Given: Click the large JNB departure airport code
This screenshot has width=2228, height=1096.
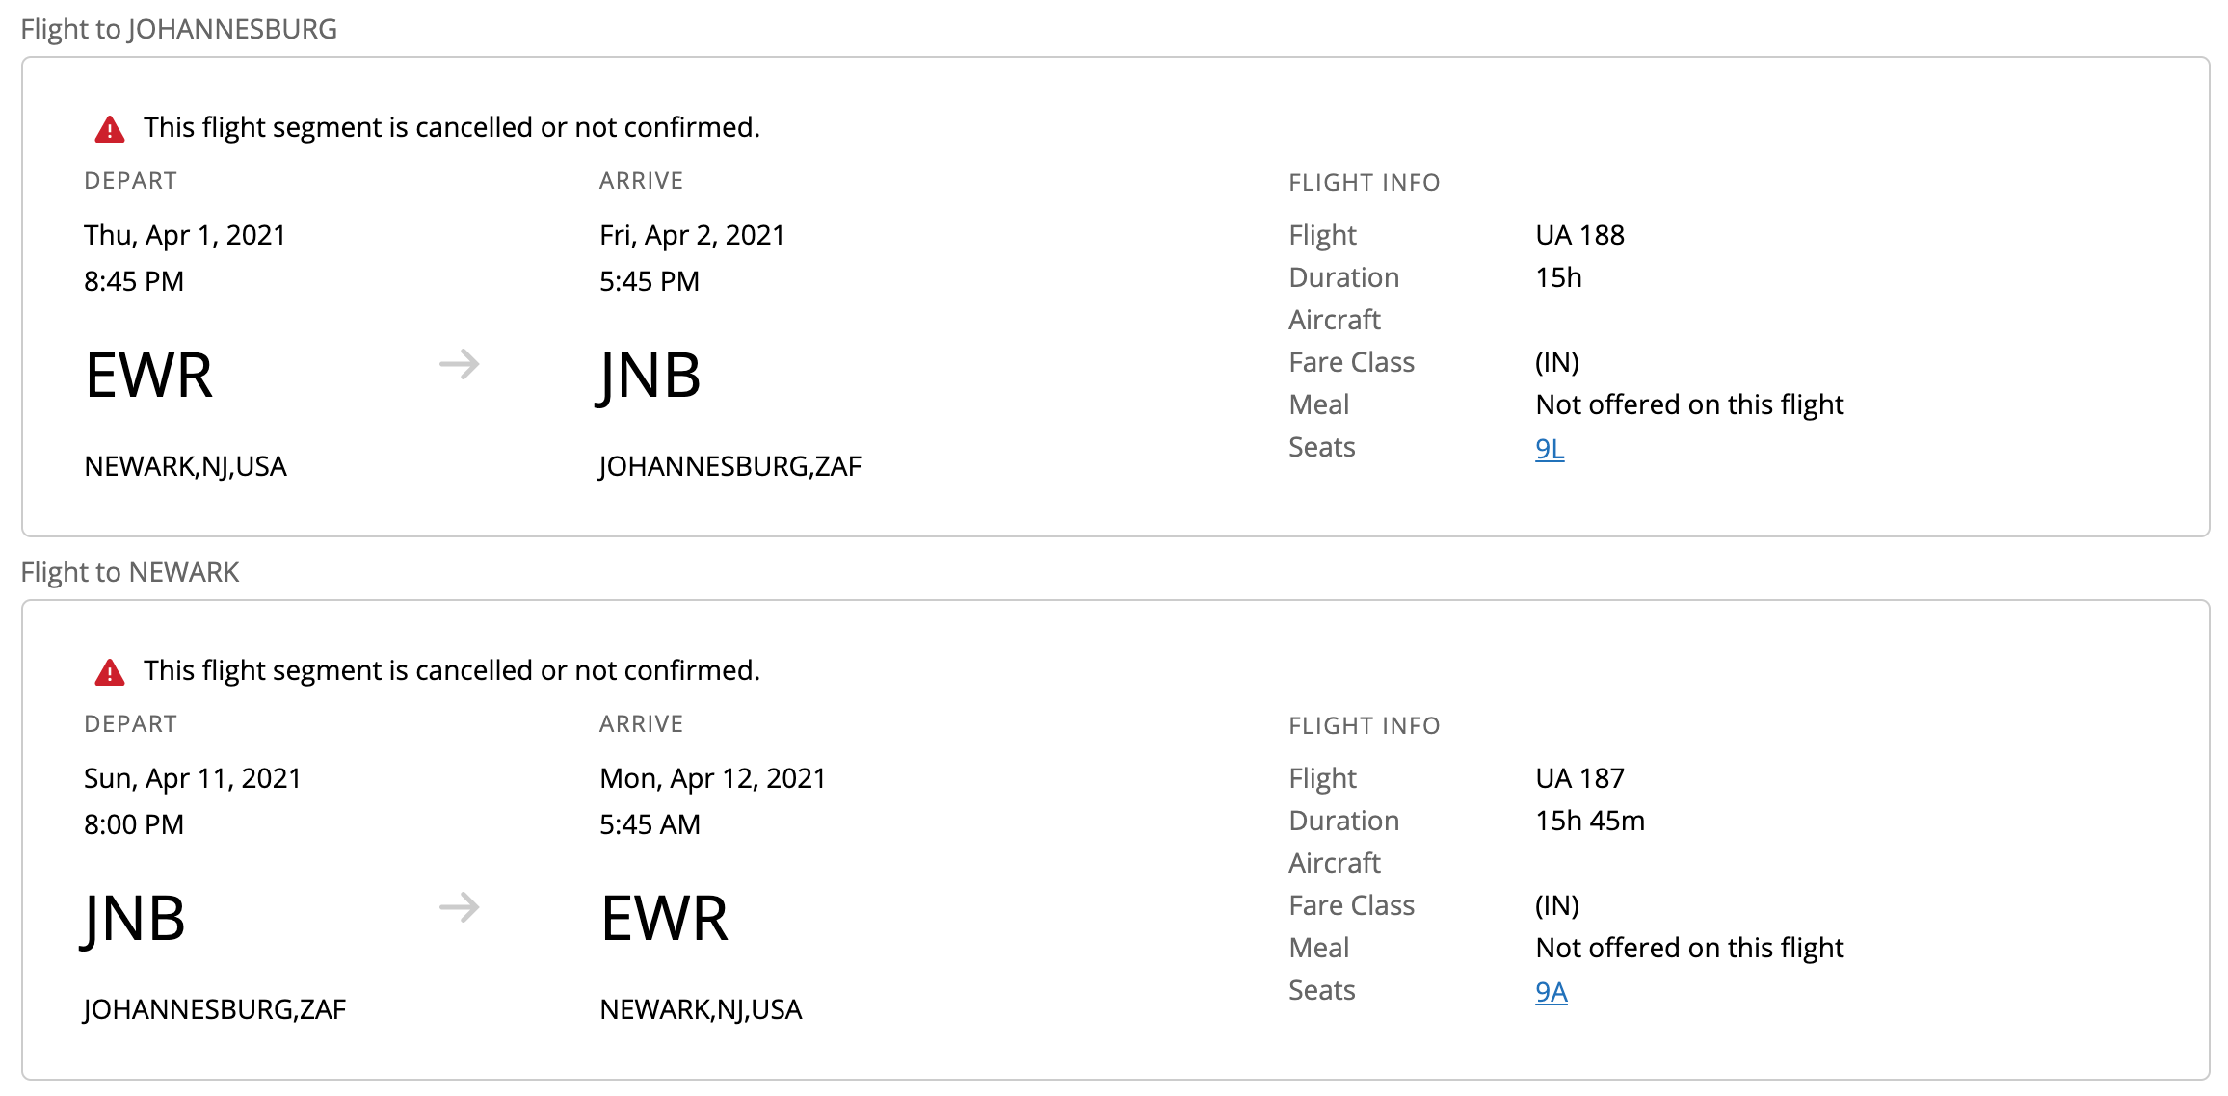Looking at the screenshot, I should coord(134,919).
